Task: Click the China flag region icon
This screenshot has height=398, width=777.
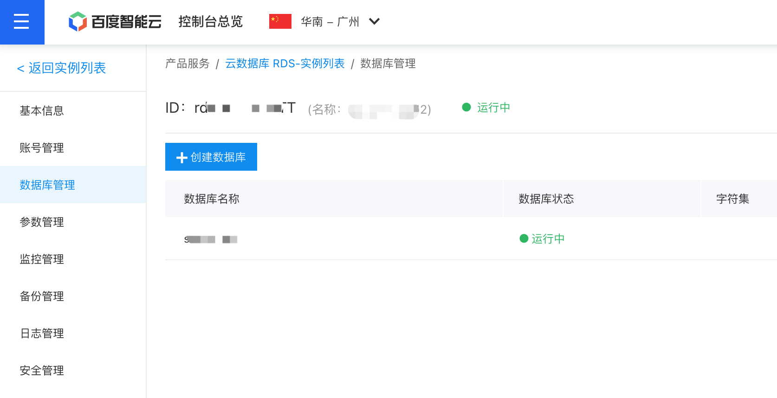Action: tap(280, 21)
